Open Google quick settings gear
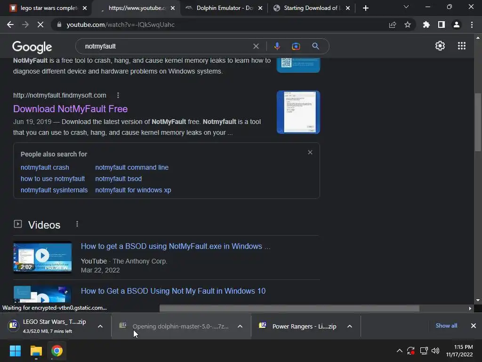Viewport: 482px width, 362px height. click(440, 46)
